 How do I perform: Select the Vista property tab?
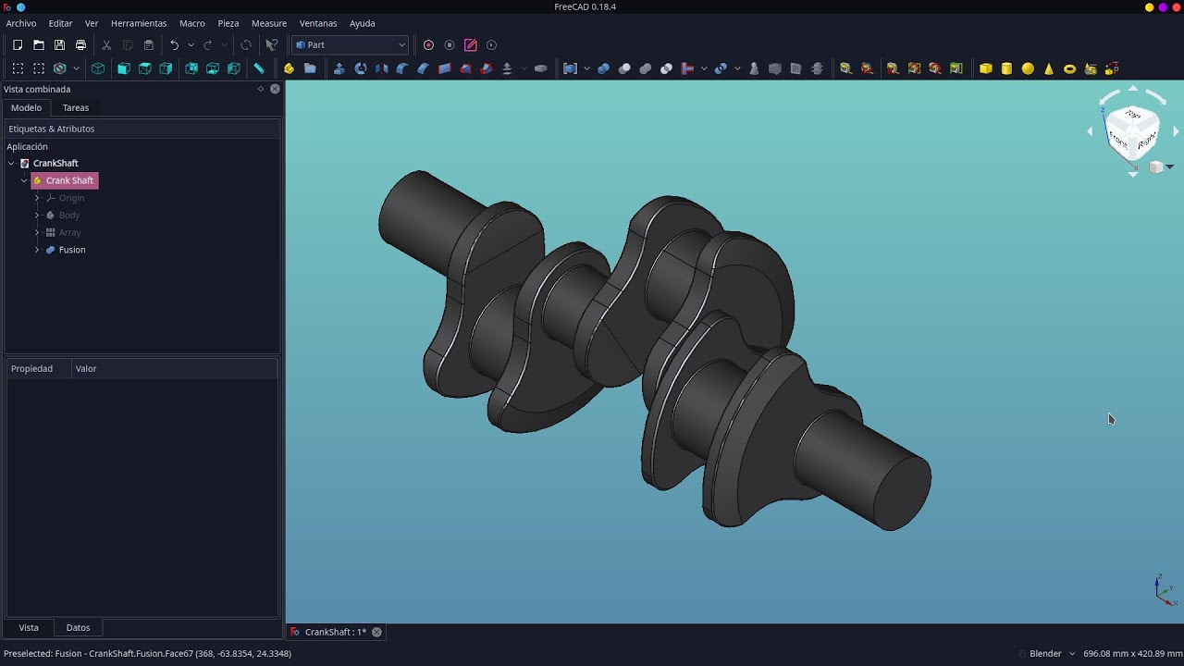(29, 627)
